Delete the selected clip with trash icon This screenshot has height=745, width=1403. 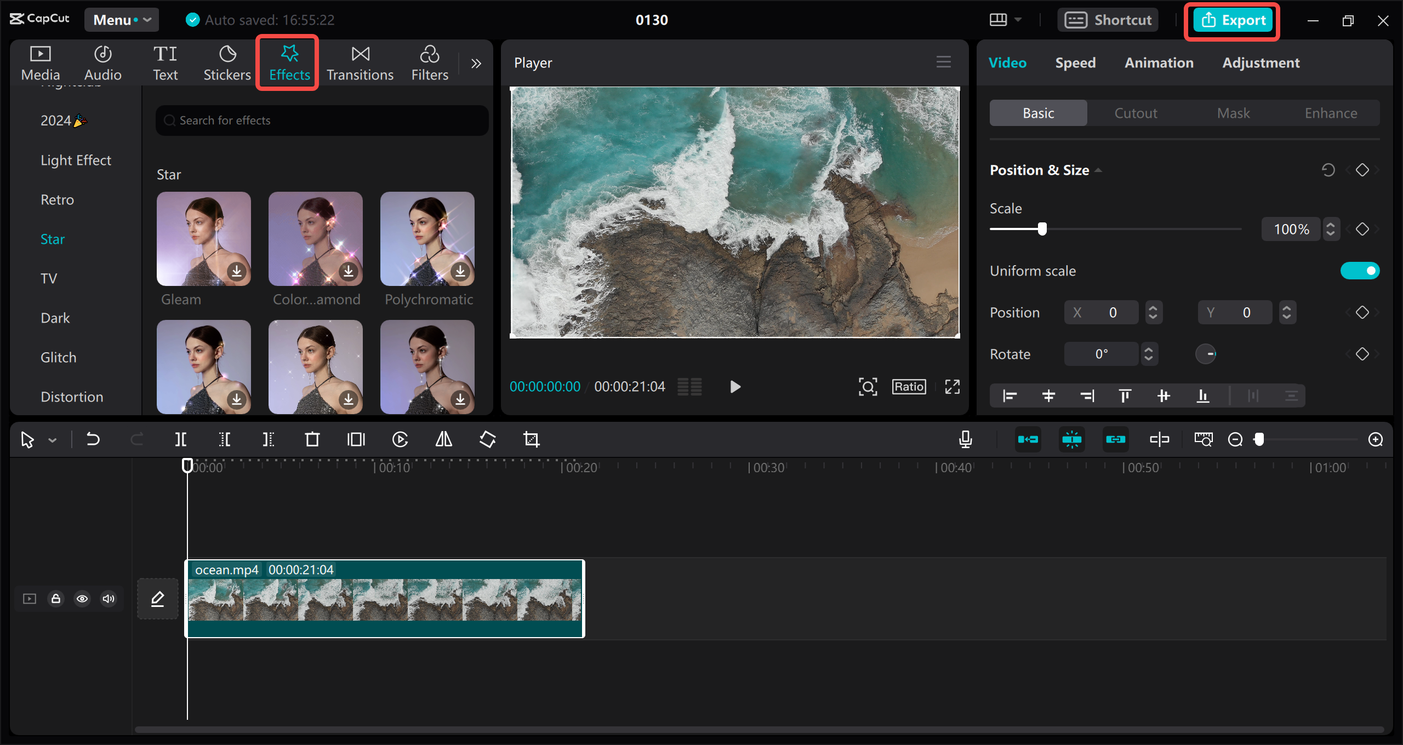click(x=312, y=439)
